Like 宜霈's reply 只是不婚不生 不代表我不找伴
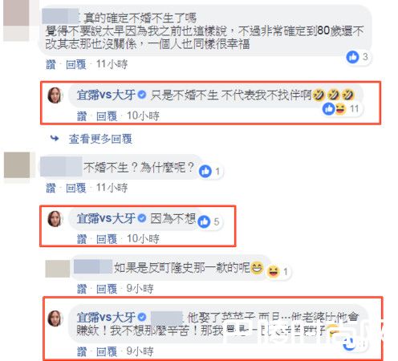The height and width of the screenshot is (361, 398). pos(82,116)
